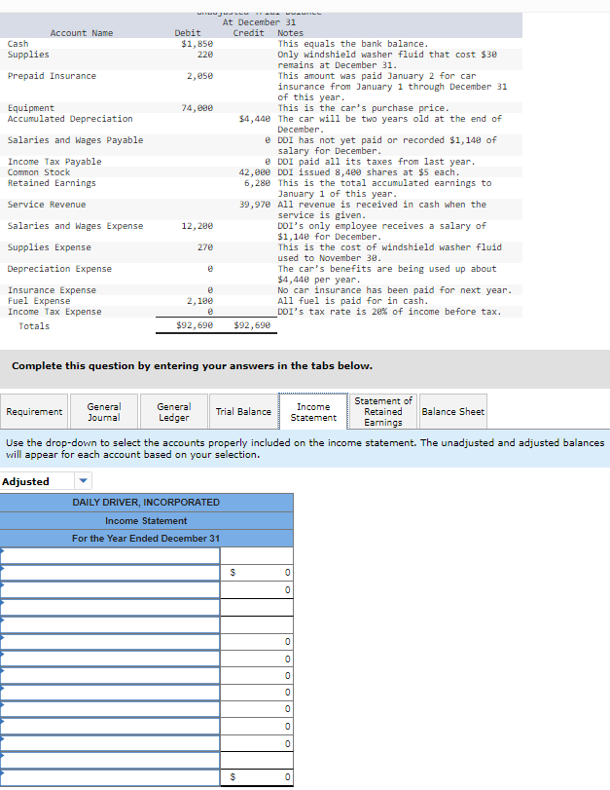Open the Balance Sheet tab

point(453,412)
